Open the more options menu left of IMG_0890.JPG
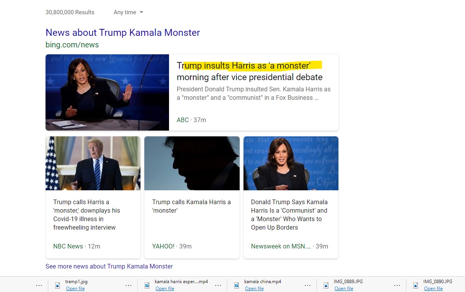The height and width of the screenshot is (292, 465). click(397, 285)
